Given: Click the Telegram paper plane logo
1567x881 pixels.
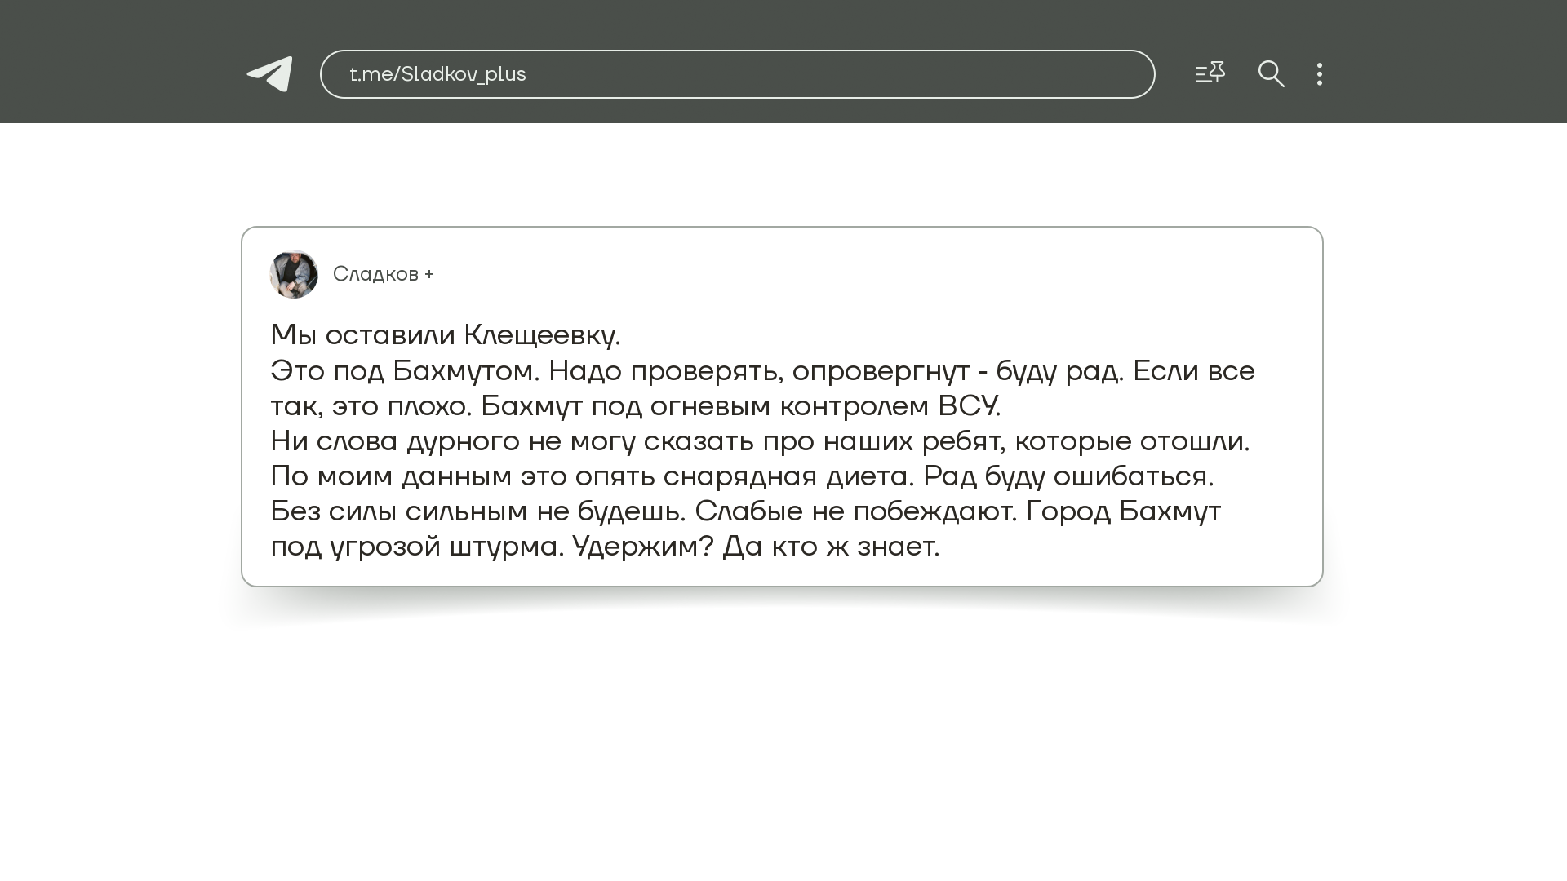Looking at the screenshot, I should pyautogui.click(x=270, y=74).
